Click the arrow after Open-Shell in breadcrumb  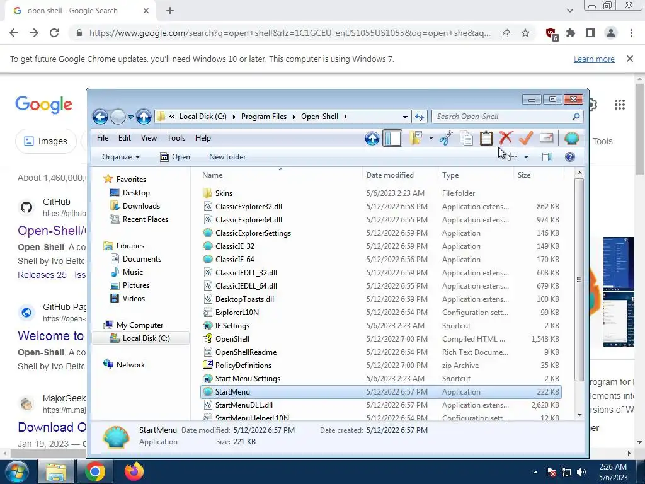click(x=346, y=117)
